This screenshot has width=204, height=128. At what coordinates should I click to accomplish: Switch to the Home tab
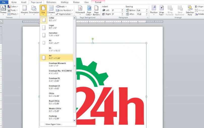pos(14,2)
